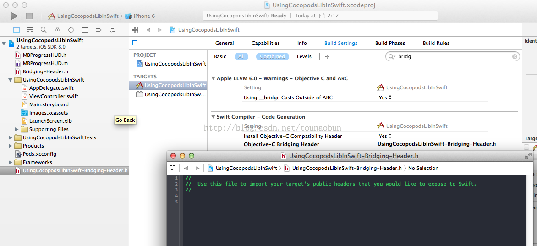Open the Debug navigator
Viewport: 537px width, 246px height.
[85, 30]
